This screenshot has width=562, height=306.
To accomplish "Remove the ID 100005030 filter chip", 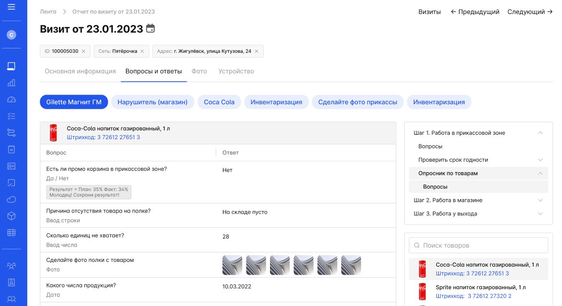I will pyautogui.click(x=83, y=51).
